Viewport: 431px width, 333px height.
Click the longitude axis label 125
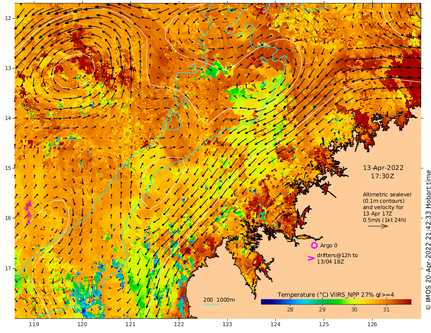pos(324,325)
